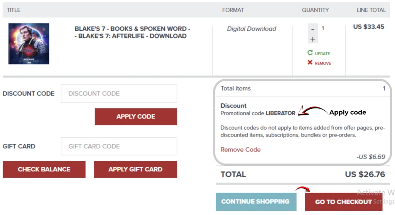Click the Go To Checkout button
The image size is (395, 215).
pos(344,202)
